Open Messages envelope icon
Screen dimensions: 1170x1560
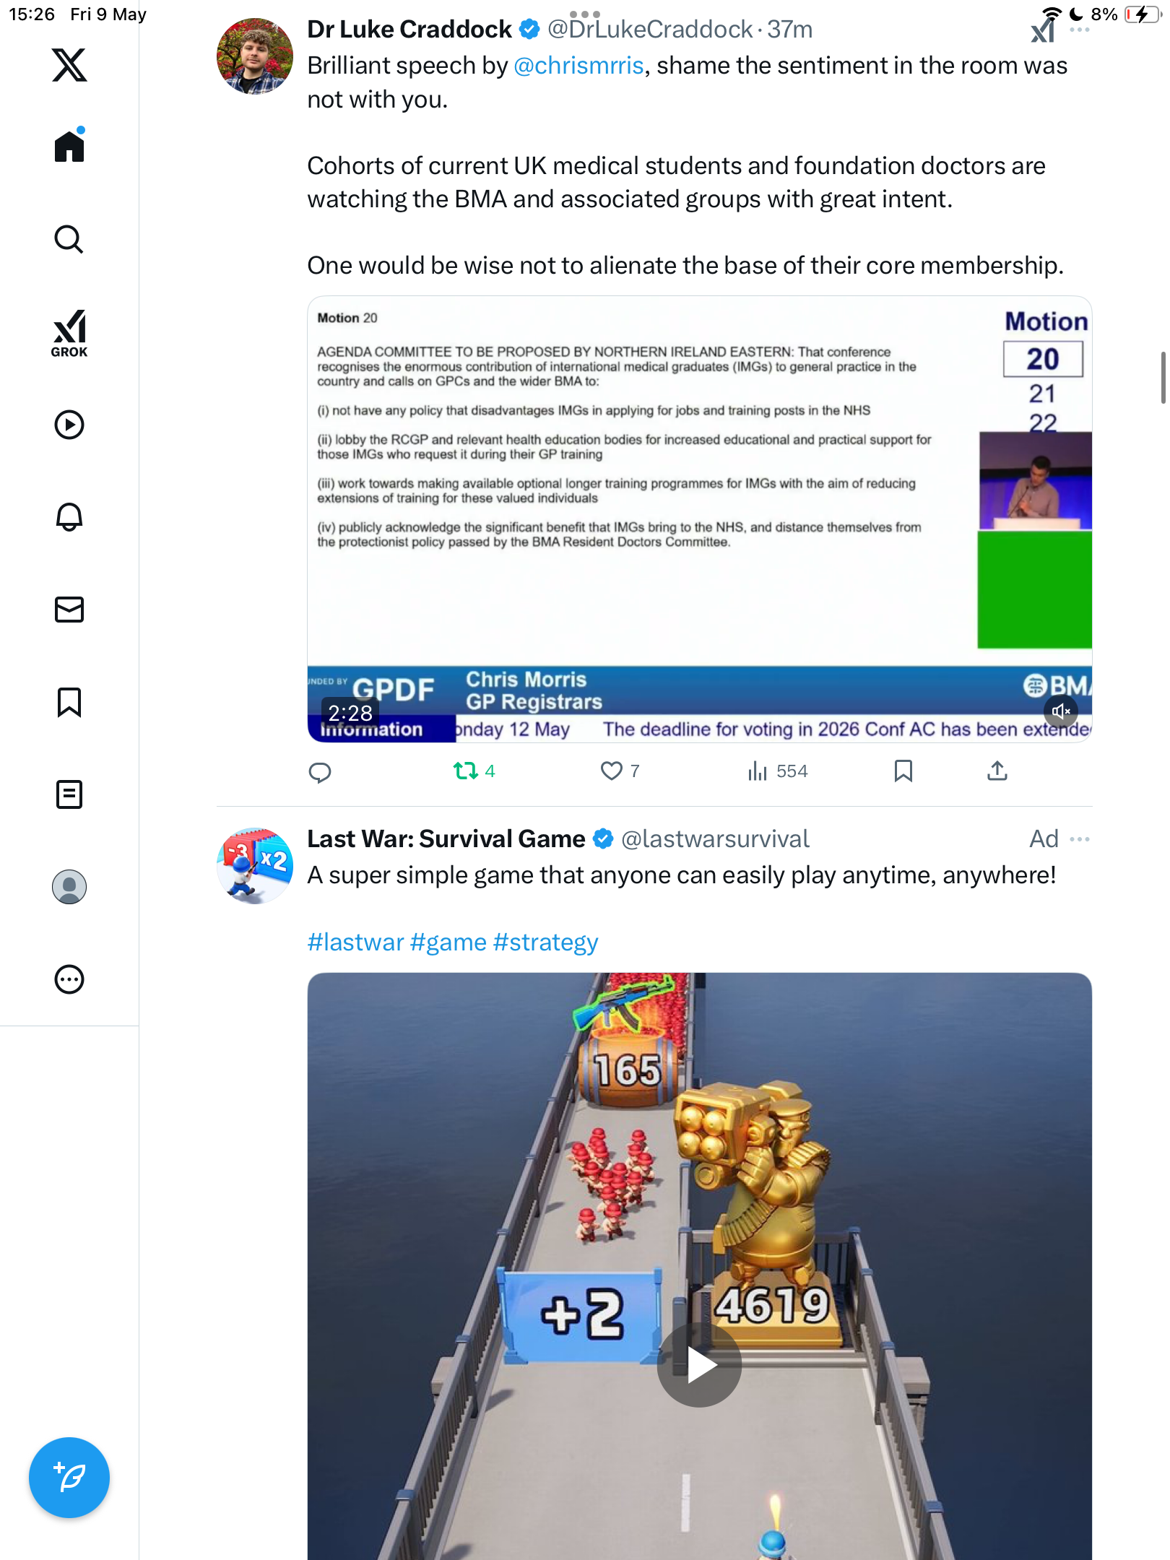click(69, 610)
